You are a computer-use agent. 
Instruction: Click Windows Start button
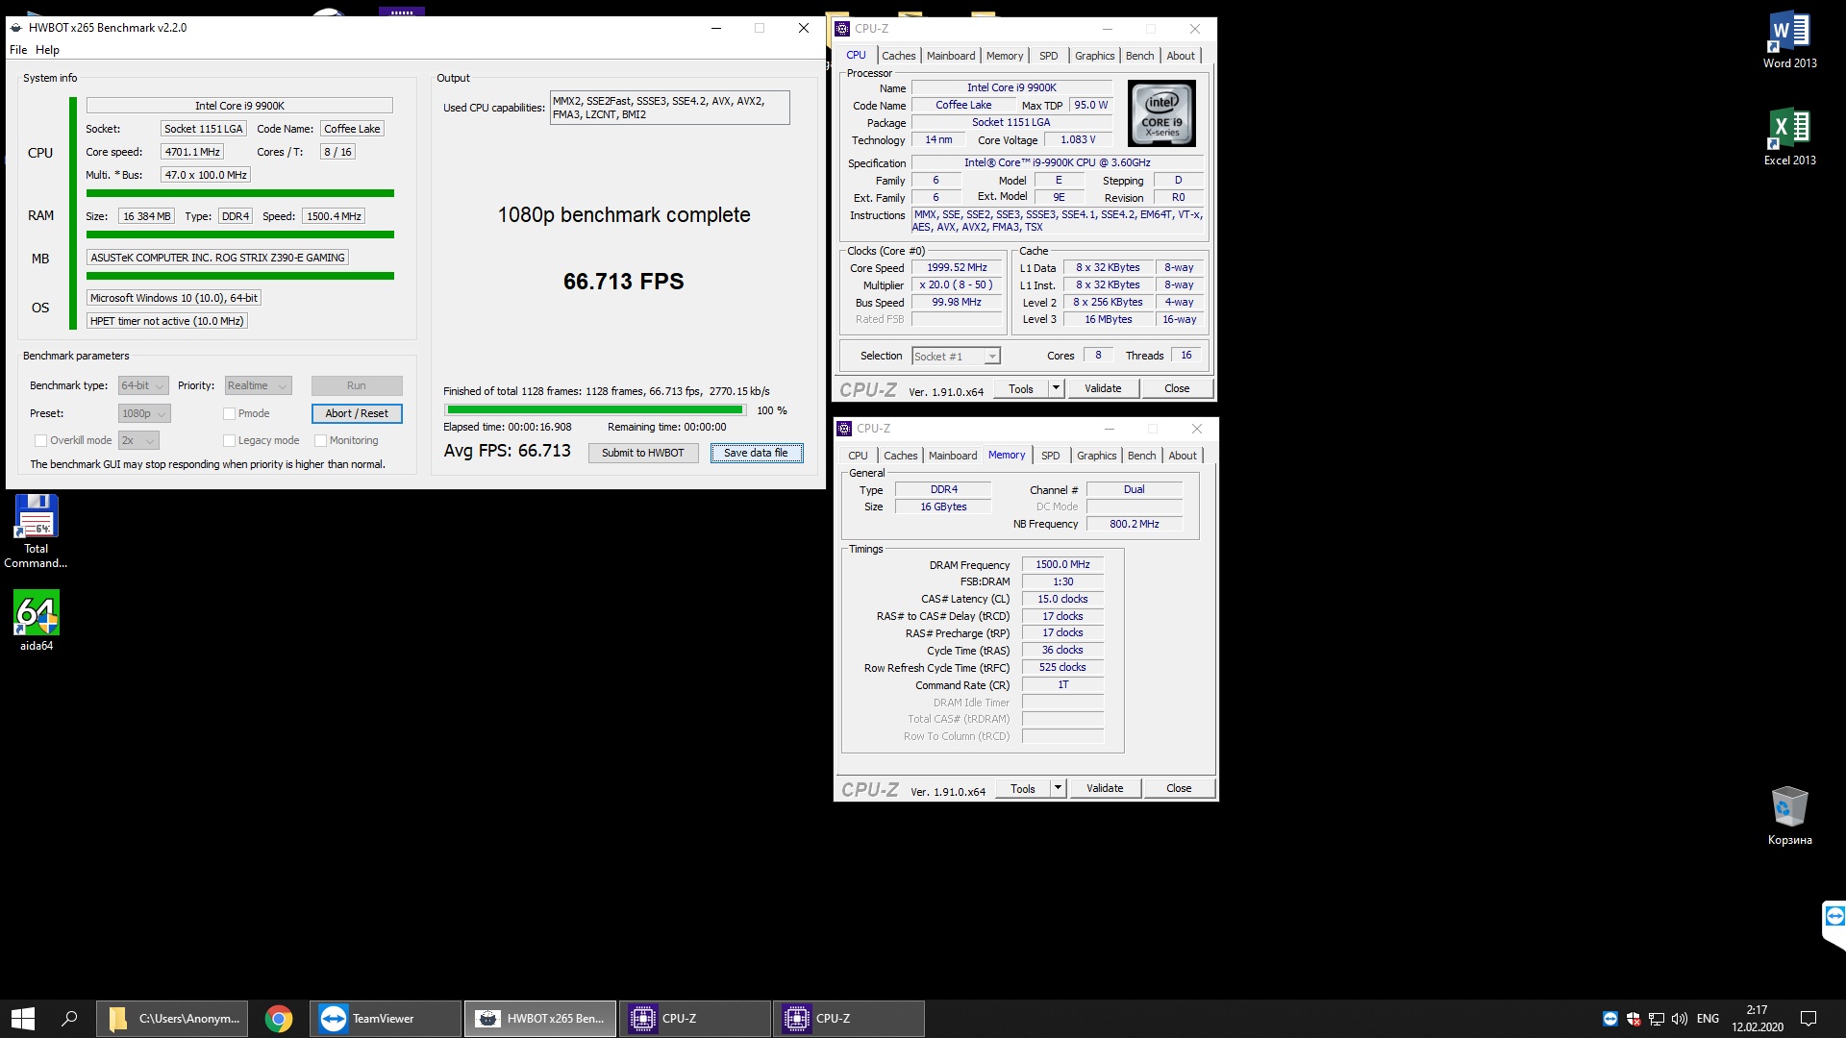(23, 1019)
